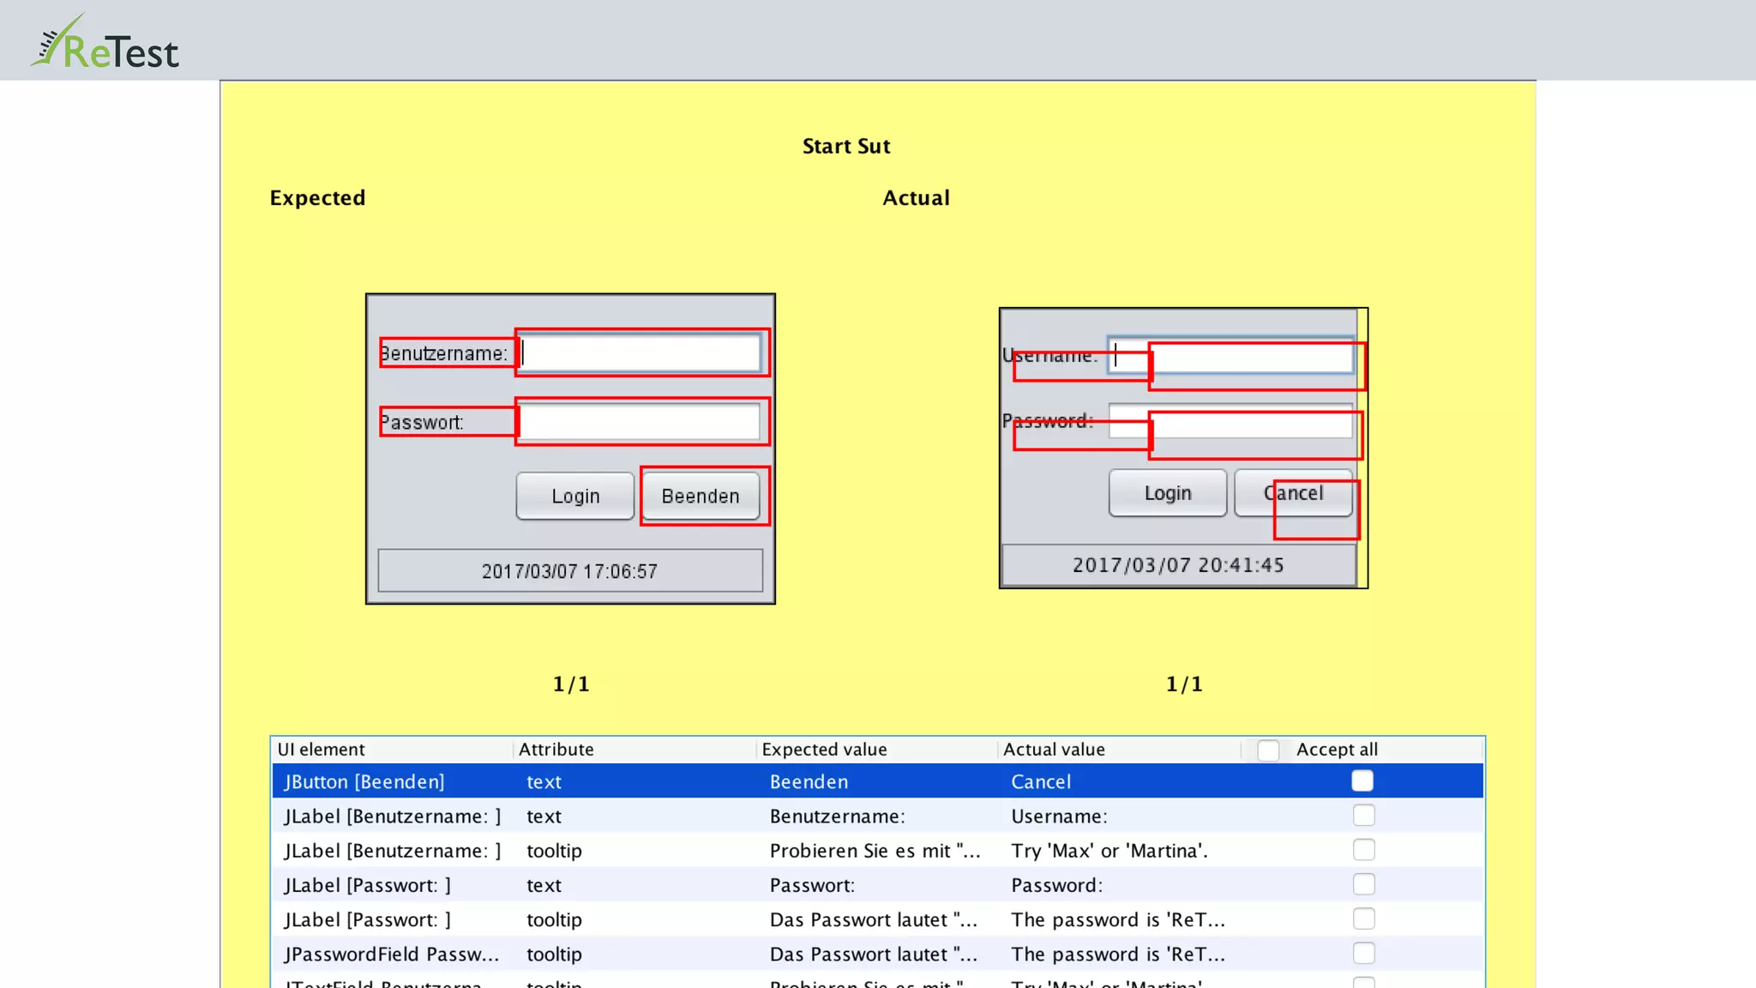Tick the JPasswordField tooltip row checkbox
The image size is (1756, 988).
(1363, 954)
